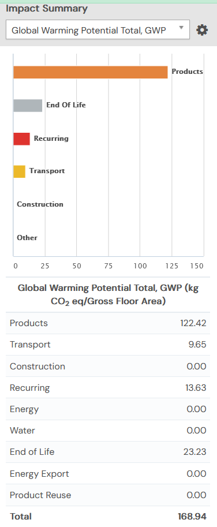This screenshot has width=217, height=527.
Task: Select the red Recurring bar
Action: tap(21, 139)
